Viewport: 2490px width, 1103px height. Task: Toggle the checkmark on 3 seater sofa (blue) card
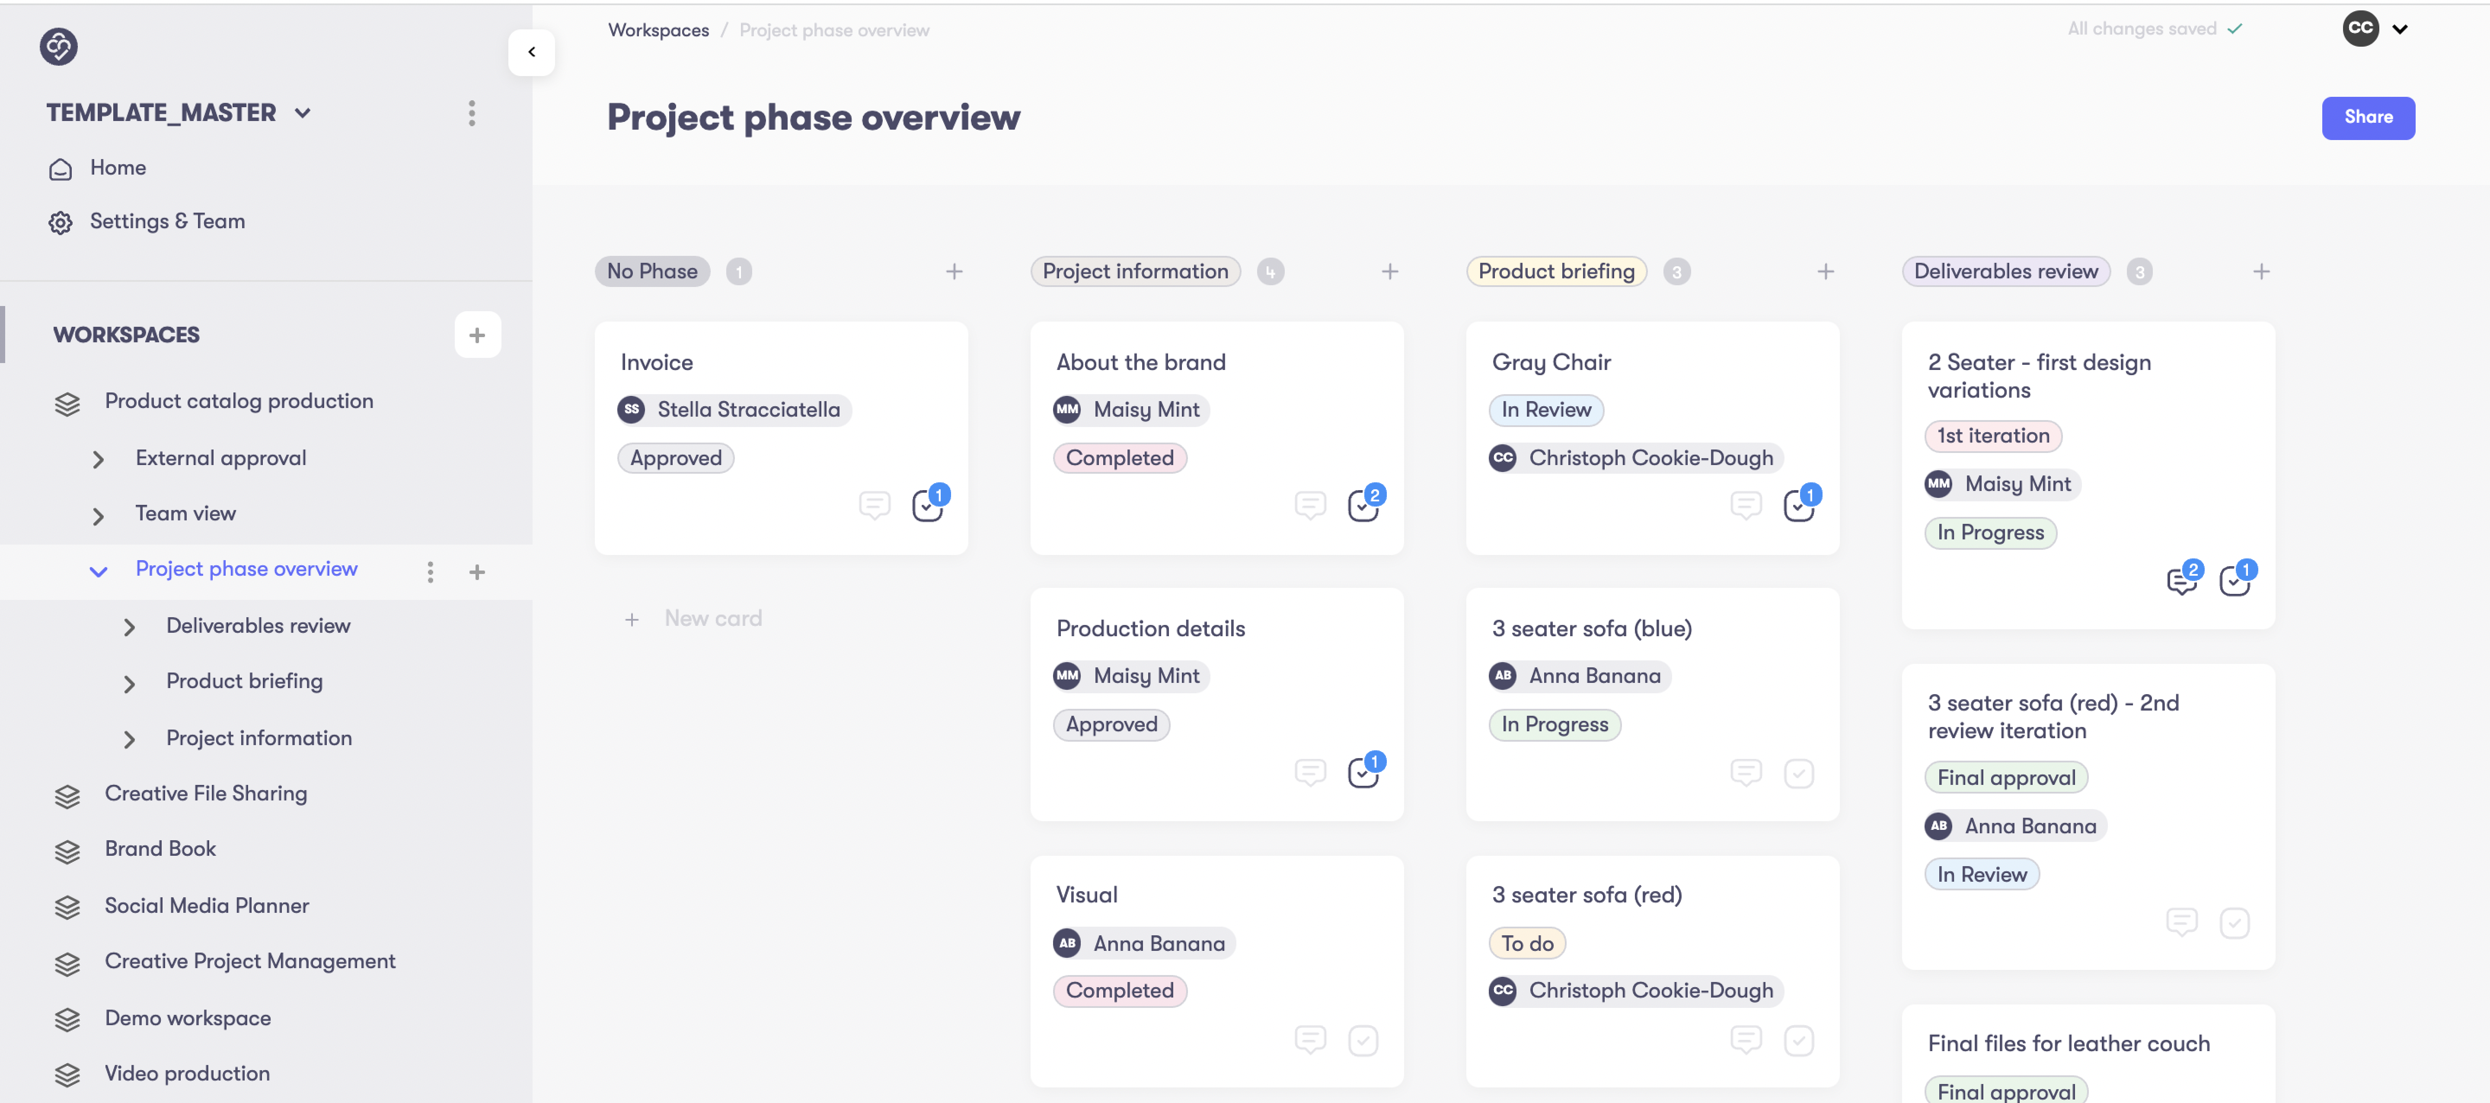click(x=1798, y=772)
